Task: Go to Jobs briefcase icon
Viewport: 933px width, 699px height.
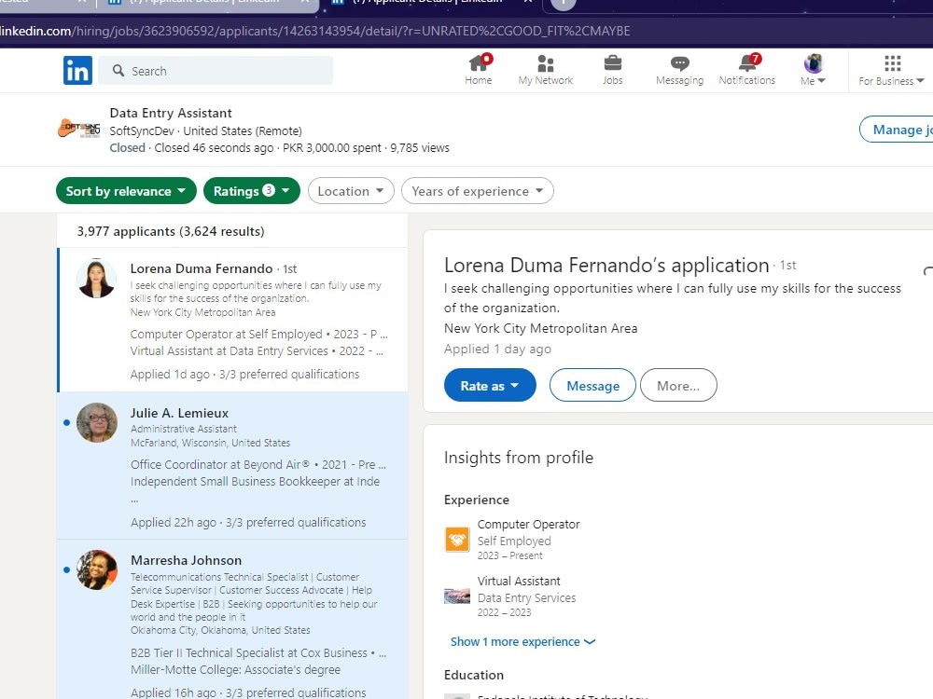Action: (612, 63)
